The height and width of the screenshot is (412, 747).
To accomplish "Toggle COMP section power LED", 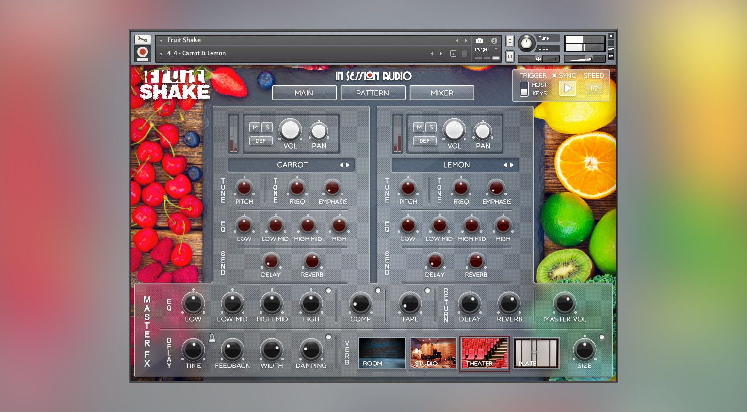I will 378,290.
